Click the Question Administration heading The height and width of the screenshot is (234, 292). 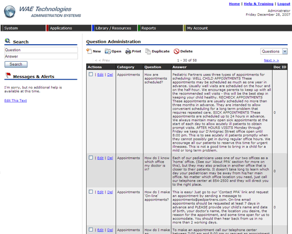(x=114, y=41)
